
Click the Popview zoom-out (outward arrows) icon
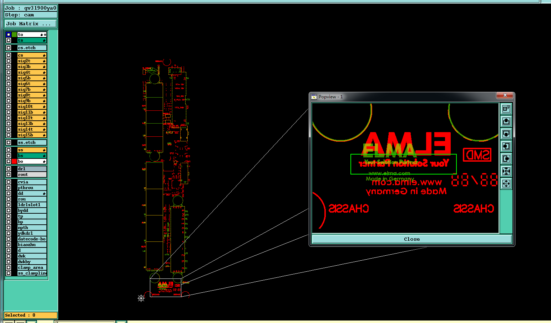[x=506, y=183]
